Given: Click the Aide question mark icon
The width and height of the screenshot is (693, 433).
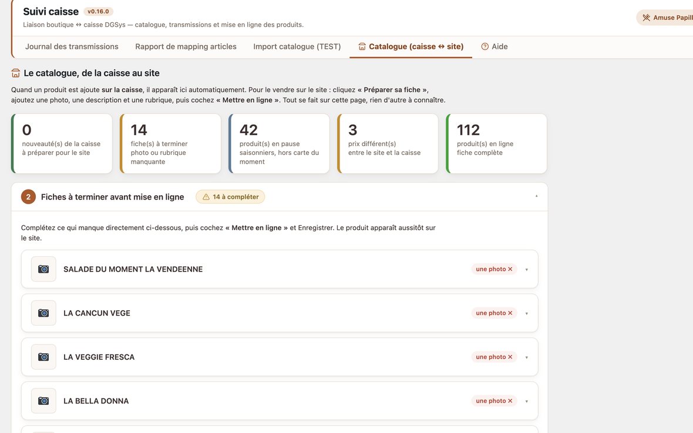Looking at the screenshot, I should tap(485, 46).
